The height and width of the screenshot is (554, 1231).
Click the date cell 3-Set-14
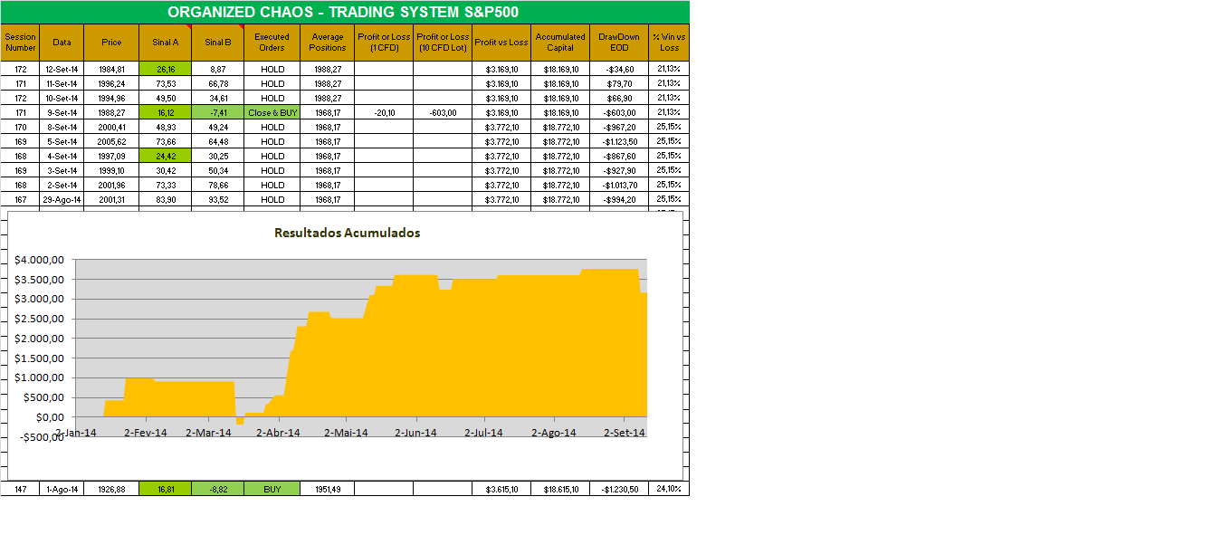coord(62,170)
